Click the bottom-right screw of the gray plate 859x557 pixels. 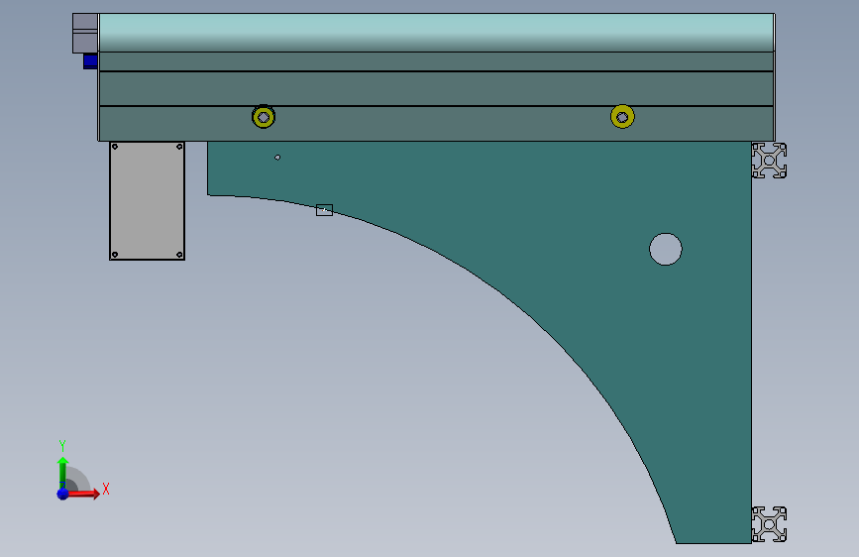(x=179, y=255)
